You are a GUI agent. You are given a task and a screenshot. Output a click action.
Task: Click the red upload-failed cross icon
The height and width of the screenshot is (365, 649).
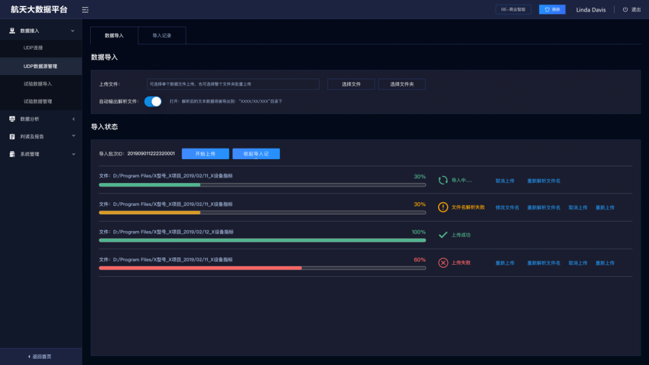click(x=443, y=262)
